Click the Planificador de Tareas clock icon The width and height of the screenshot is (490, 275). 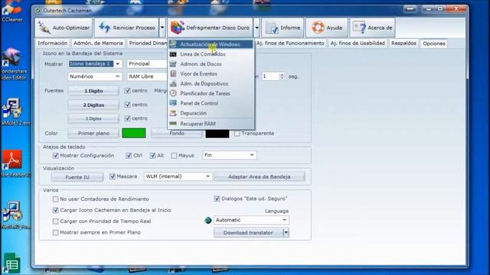(173, 93)
